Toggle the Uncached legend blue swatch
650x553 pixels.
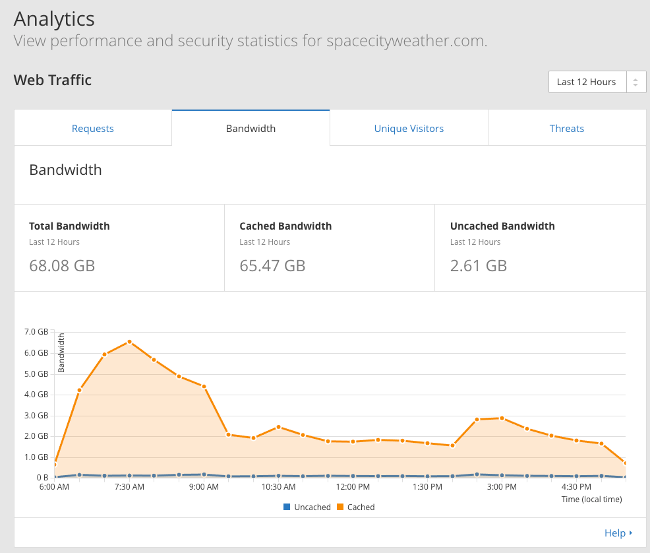287,507
